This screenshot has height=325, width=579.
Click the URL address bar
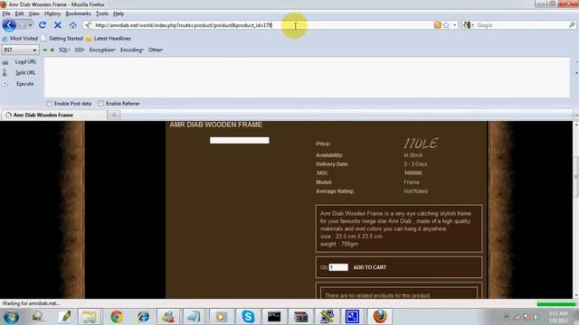click(x=259, y=25)
